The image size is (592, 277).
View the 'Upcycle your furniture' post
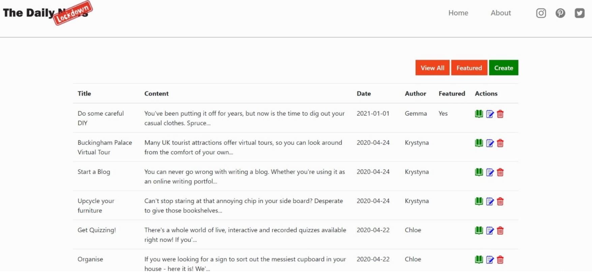479,201
